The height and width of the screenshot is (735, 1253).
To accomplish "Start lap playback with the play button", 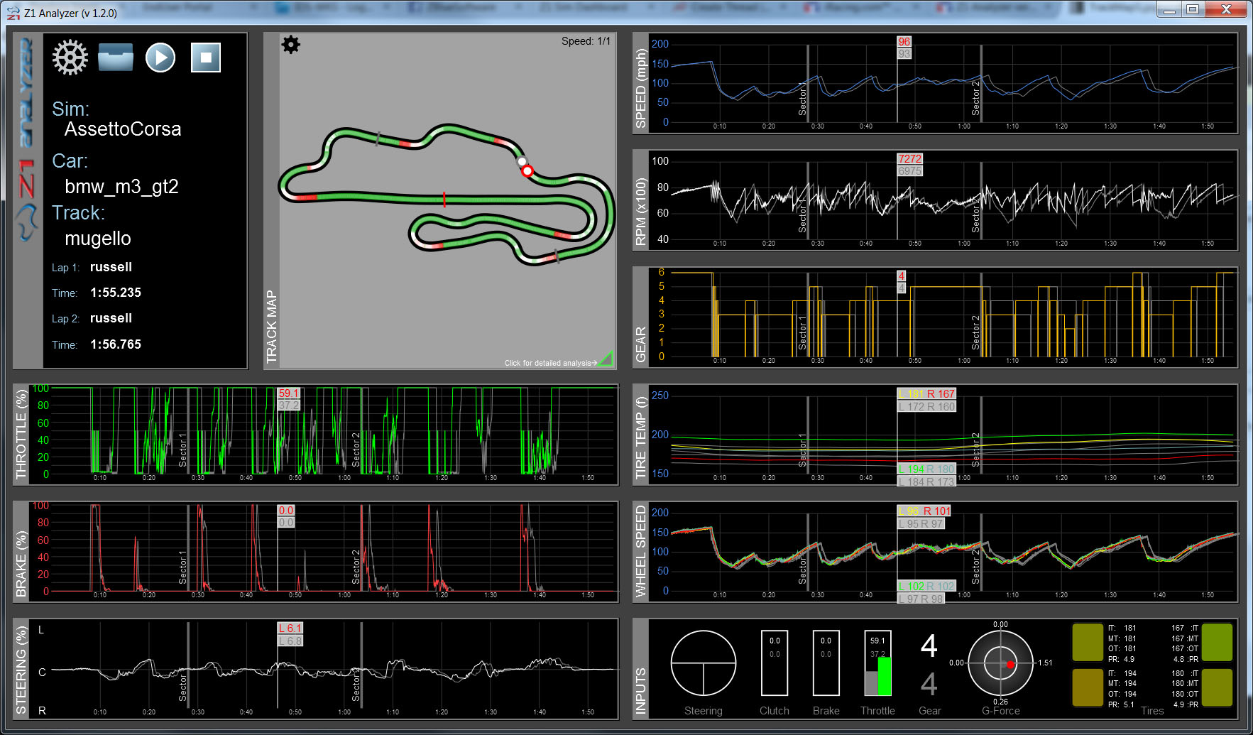I will coord(160,58).
